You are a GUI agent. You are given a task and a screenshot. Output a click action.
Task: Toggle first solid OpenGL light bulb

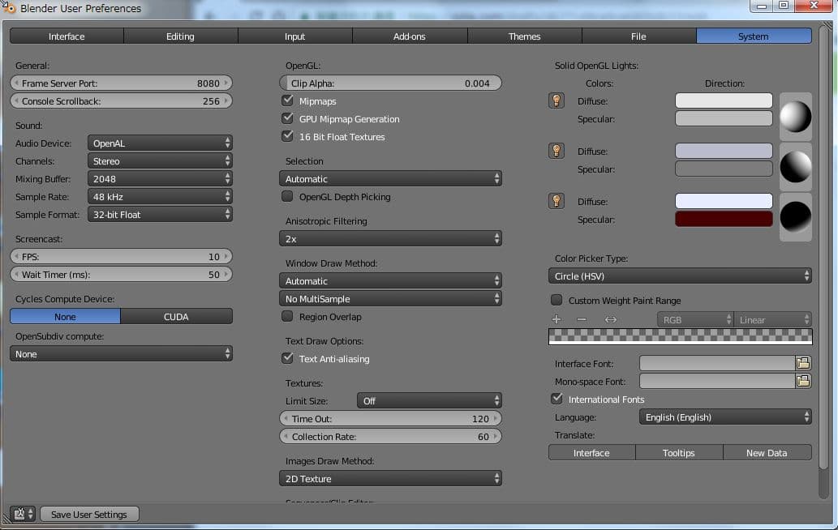point(557,100)
